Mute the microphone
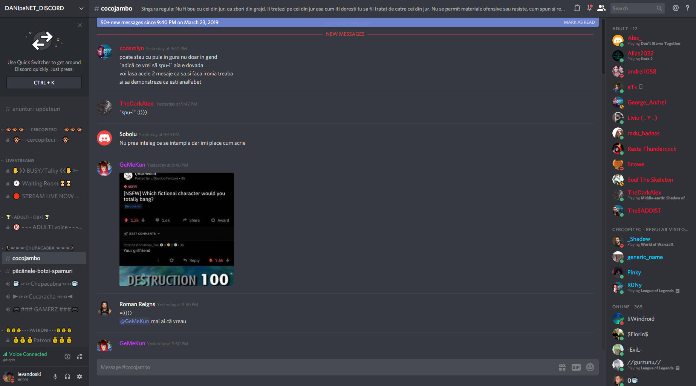The height and width of the screenshot is (386, 696). click(x=55, y=377)
